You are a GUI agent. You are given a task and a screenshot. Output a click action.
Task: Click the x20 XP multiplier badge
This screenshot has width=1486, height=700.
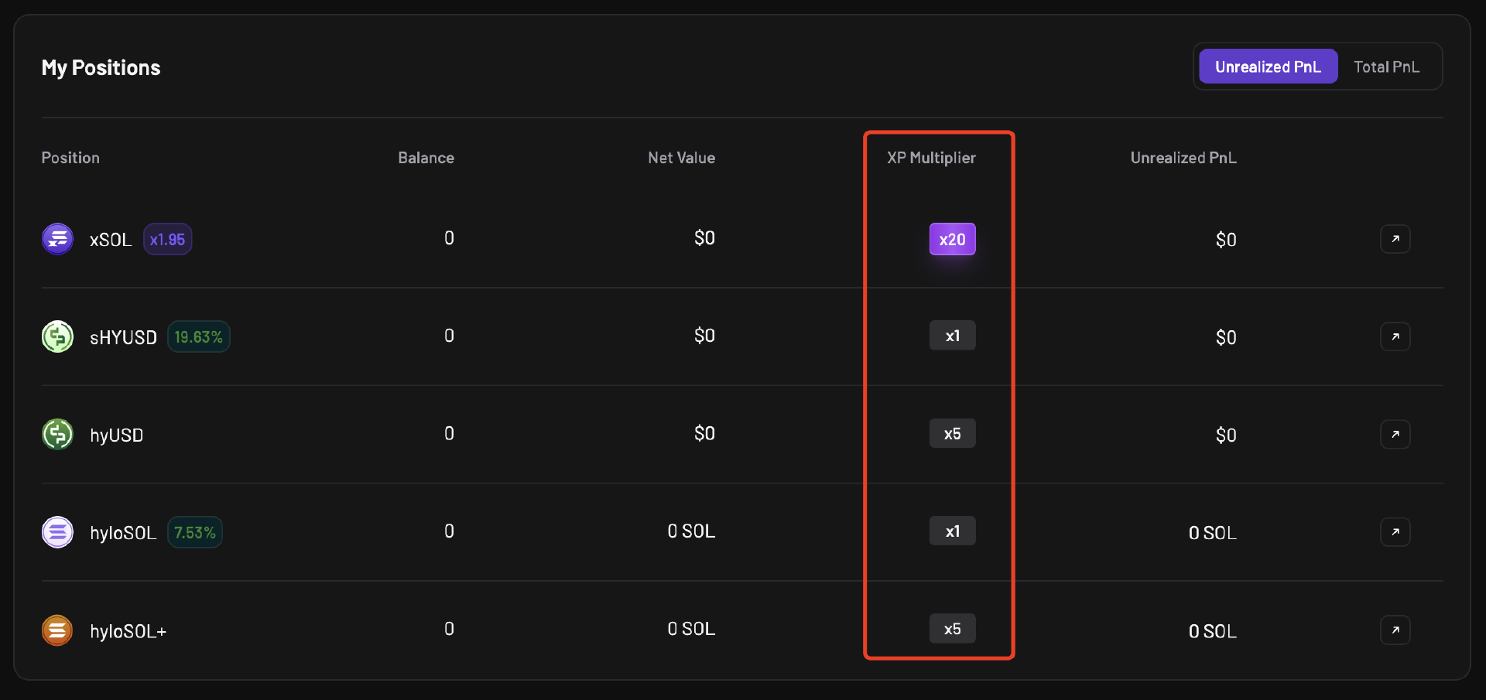(952, 239)
